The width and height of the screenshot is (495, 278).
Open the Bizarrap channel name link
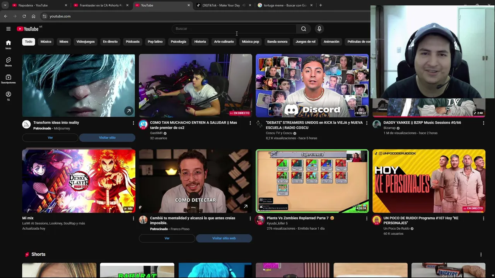coord(389,128)
